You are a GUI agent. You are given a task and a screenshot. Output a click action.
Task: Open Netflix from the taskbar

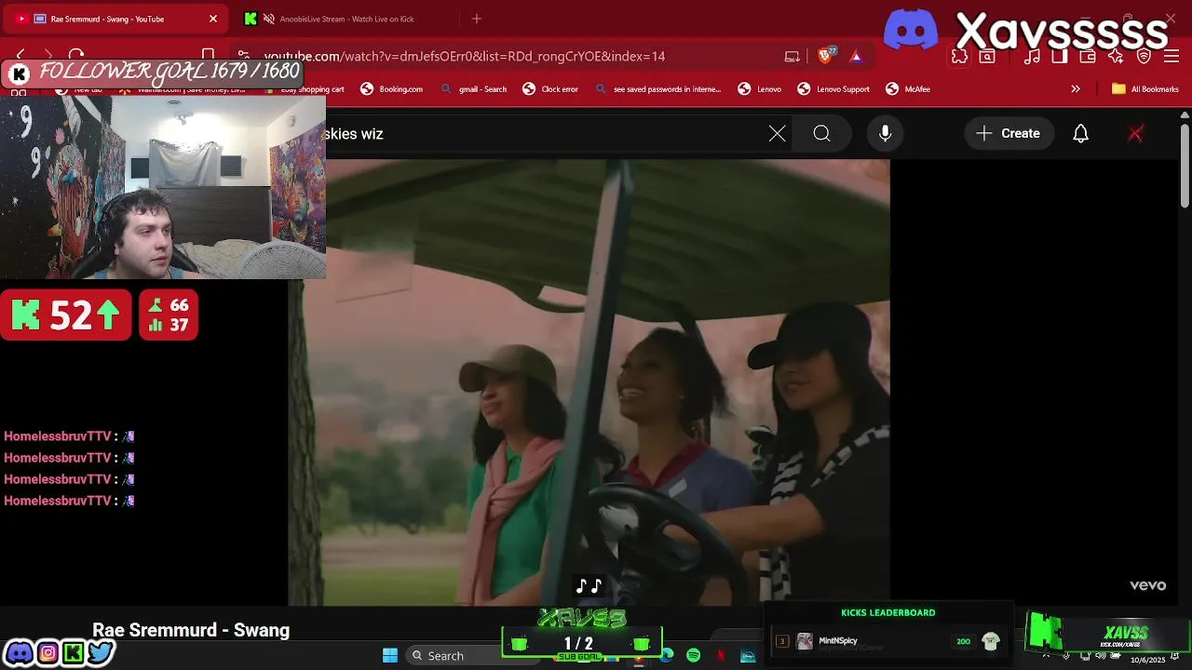(720, 656)
